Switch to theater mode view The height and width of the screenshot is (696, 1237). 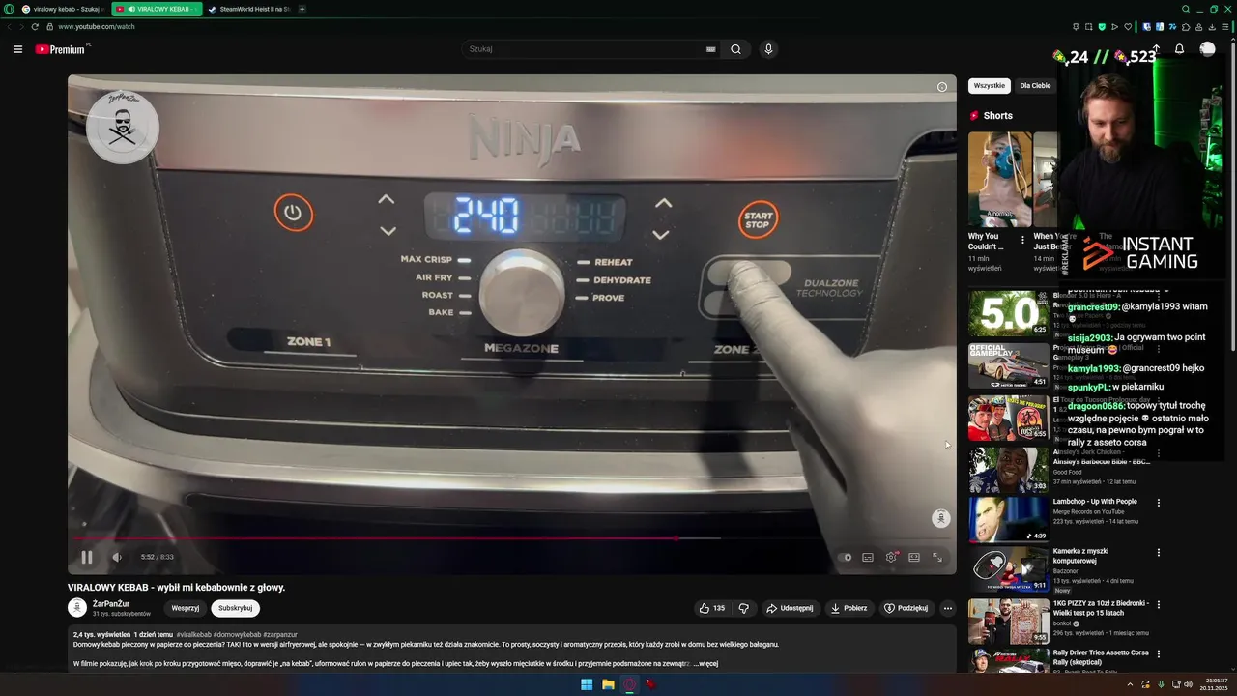coord(914,557)
